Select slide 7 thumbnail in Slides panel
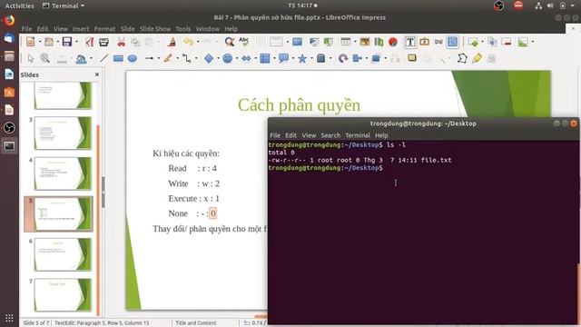The image size is (581, 327). point(63,294)
